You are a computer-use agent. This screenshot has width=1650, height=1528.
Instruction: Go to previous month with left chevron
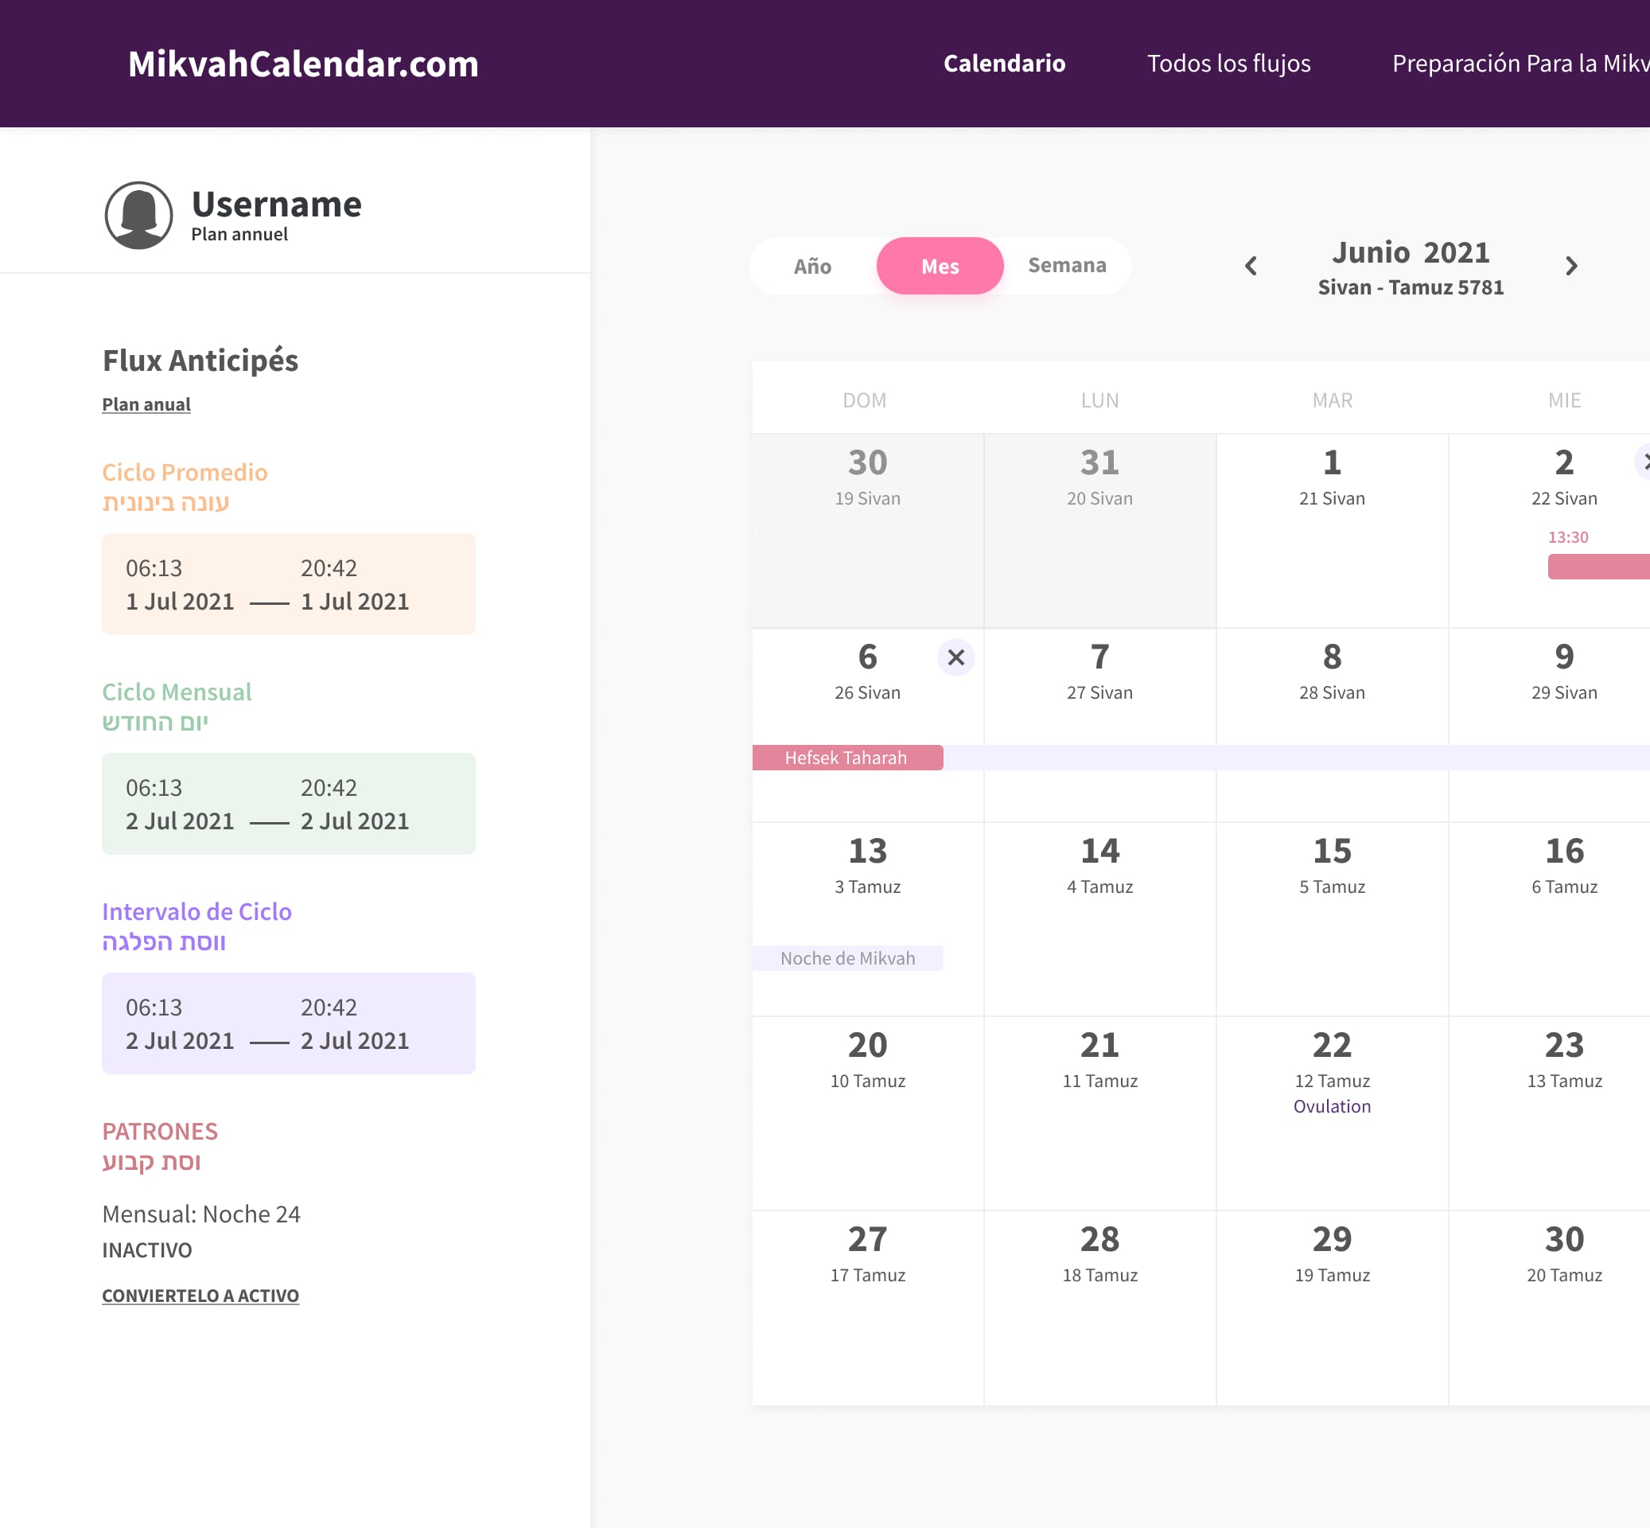coord(1251,267)
